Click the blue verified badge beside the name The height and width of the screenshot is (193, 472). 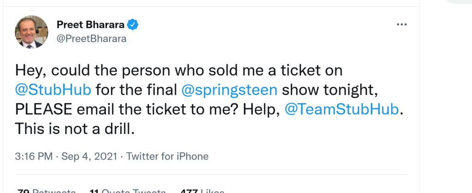point(132,24)
